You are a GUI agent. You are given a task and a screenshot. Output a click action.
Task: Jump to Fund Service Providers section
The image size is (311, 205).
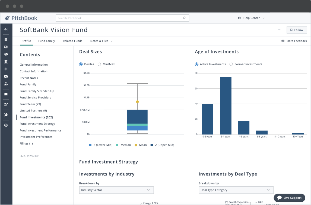coord(35,98)
